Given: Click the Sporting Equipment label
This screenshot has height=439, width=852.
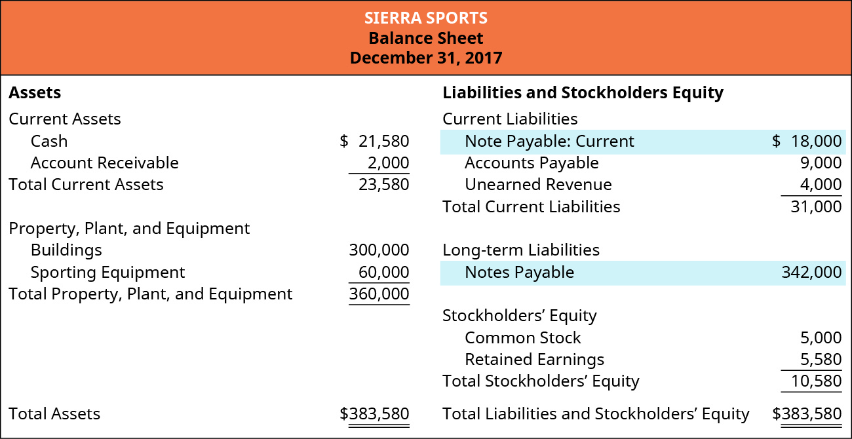Looking at the screenshot, I should 107,272.
